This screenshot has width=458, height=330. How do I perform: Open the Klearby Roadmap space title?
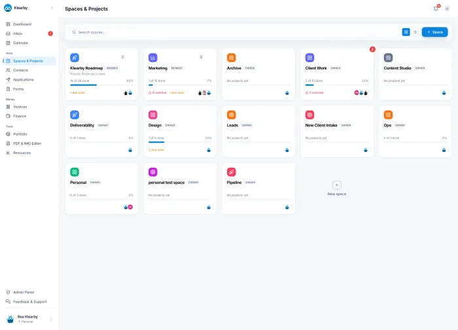coord(86,68)
